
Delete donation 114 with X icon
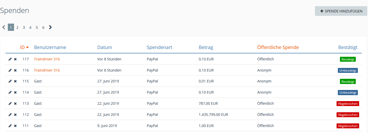tap(15, 92)
